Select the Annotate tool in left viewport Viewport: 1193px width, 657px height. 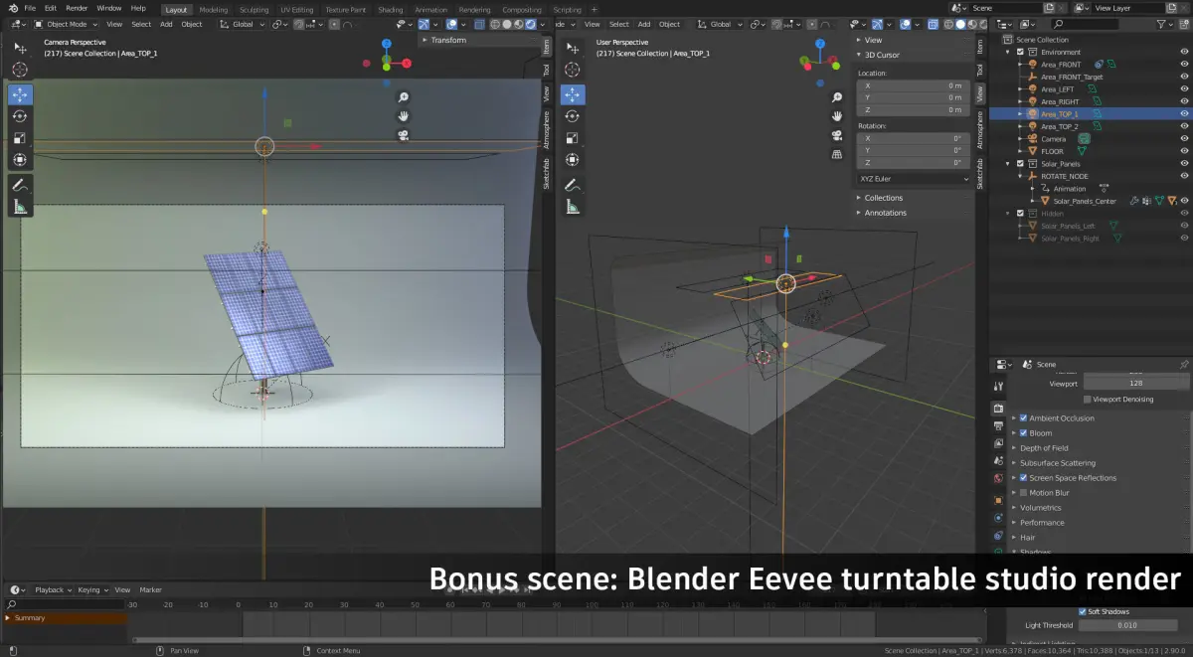click(x=20, y=185)
